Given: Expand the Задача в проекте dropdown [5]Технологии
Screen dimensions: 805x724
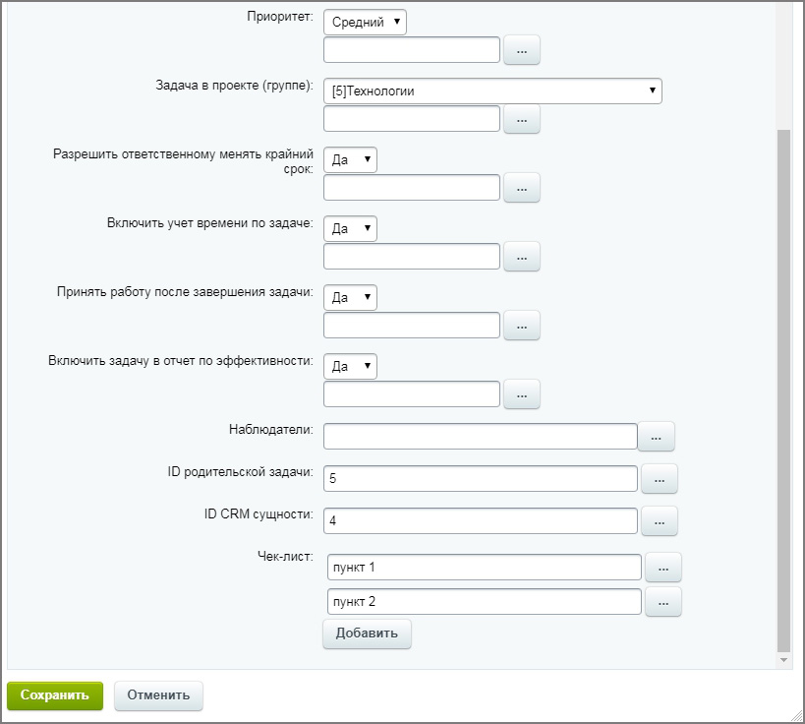Looking at the screenshot, I should 492,90.
